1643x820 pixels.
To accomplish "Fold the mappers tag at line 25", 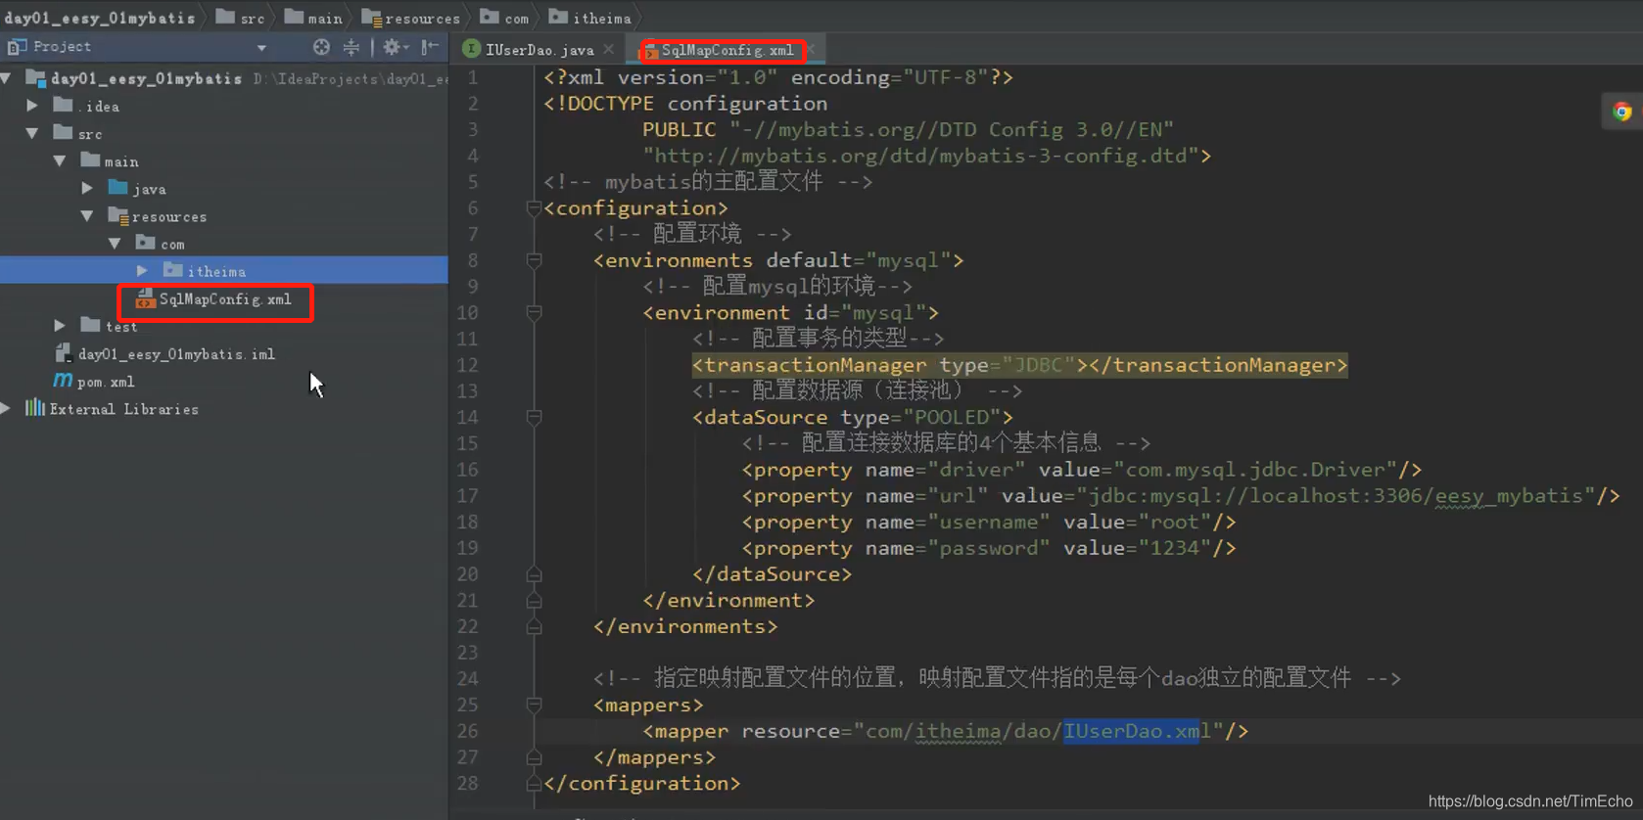I will tap(534, 705).
